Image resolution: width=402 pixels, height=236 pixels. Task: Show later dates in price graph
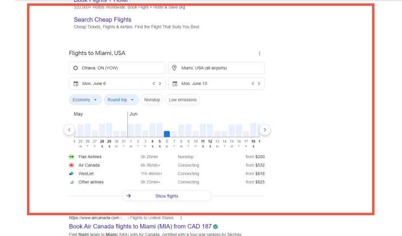[x=265, y=130]
